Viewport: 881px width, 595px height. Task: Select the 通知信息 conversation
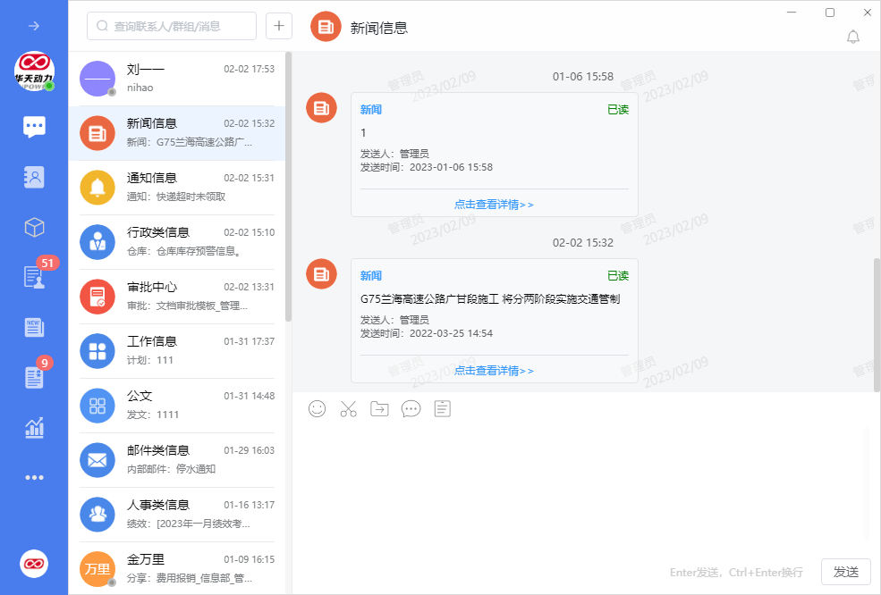click(177, 188)
